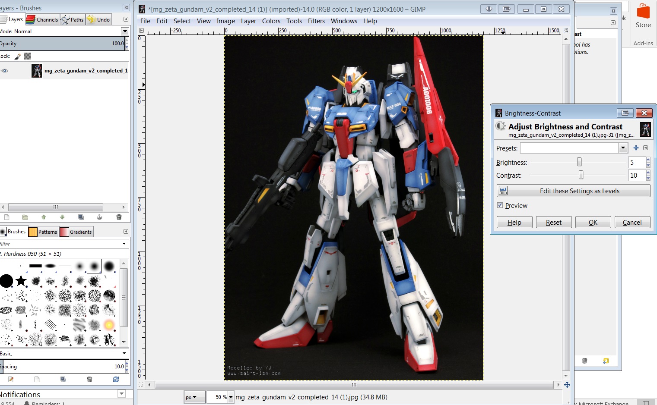Viewport: 657px width, 405px height.
Task: Click Cancel in Brightness-Contrast dialog
Action: point(632,222)
